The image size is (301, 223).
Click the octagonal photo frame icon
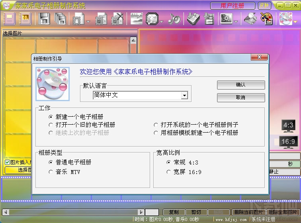[x=152, y=19]
